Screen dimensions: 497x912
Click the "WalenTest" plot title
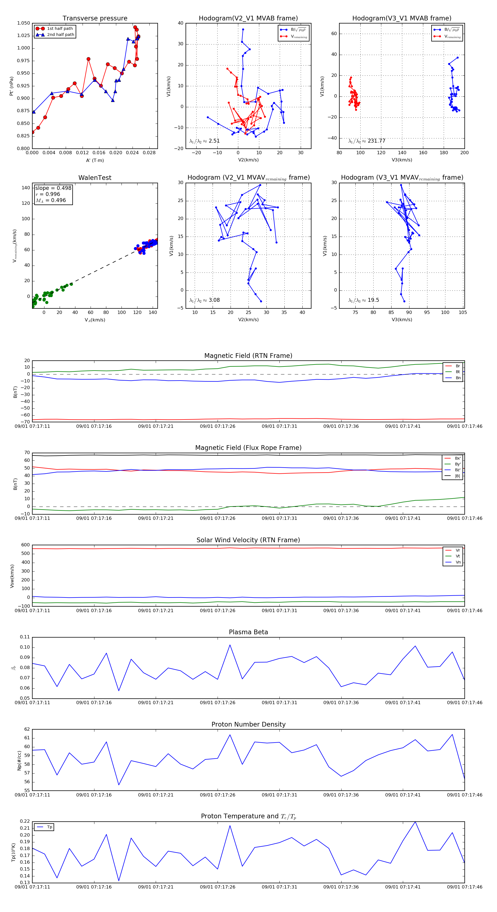coord(95,178)
